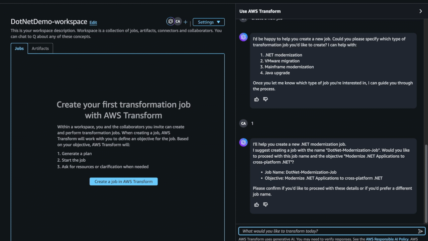
Task: Dislike the DotNet-Modernization-Job suggestion response
Action: point(265,205)
